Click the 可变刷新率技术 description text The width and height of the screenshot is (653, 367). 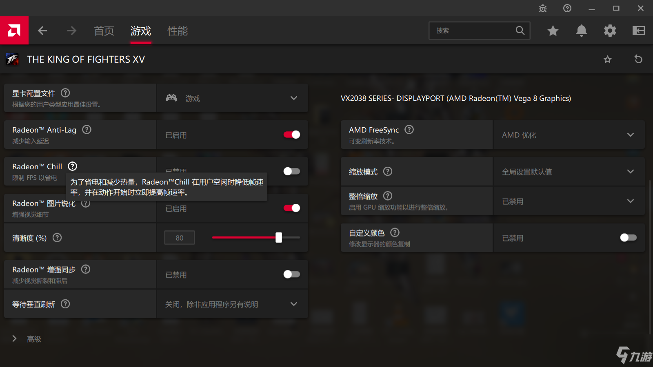pyautogui.click(x=372, y=141)
